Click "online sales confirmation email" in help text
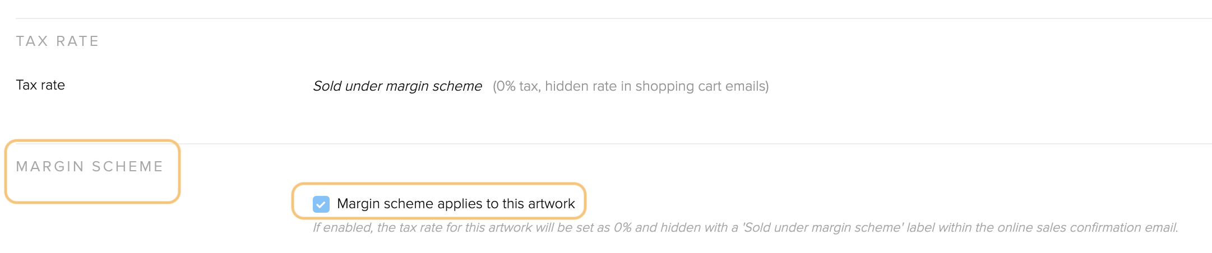 1085,227
